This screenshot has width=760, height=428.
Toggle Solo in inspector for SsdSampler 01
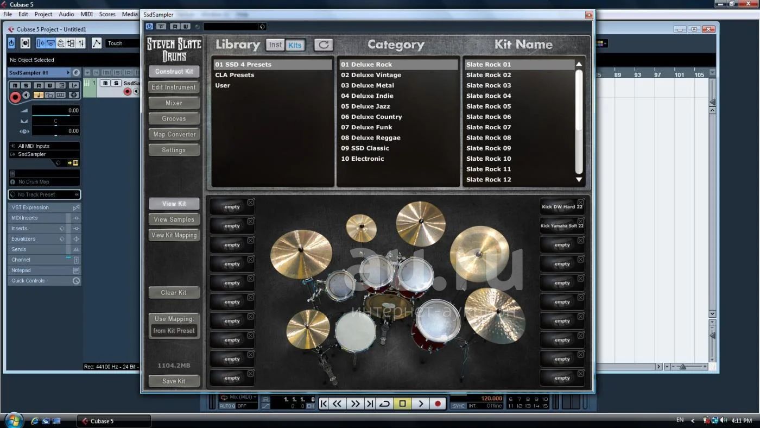coord(27,85)
